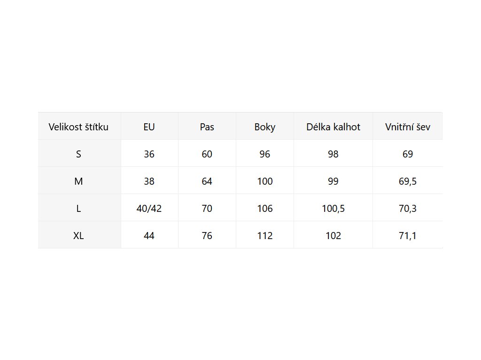Click the 'Délka kalhot' header
The width and height of the screenshot is (481, 360).
point(333,127)
